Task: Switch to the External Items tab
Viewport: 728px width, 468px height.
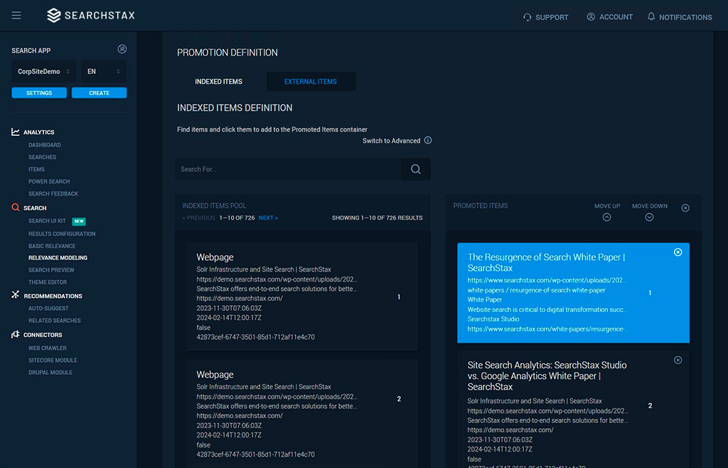Action: tap(311, 82)
